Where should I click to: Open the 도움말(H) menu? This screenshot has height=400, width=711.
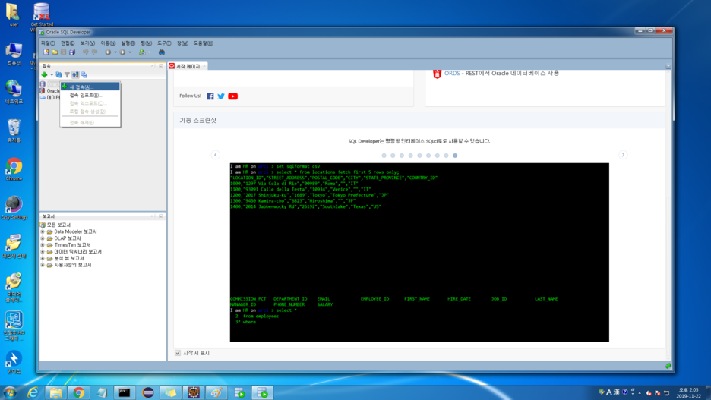(x=203, y=43)
